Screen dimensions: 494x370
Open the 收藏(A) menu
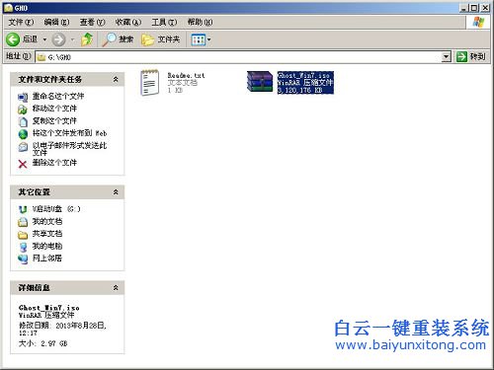click(128, 22)
